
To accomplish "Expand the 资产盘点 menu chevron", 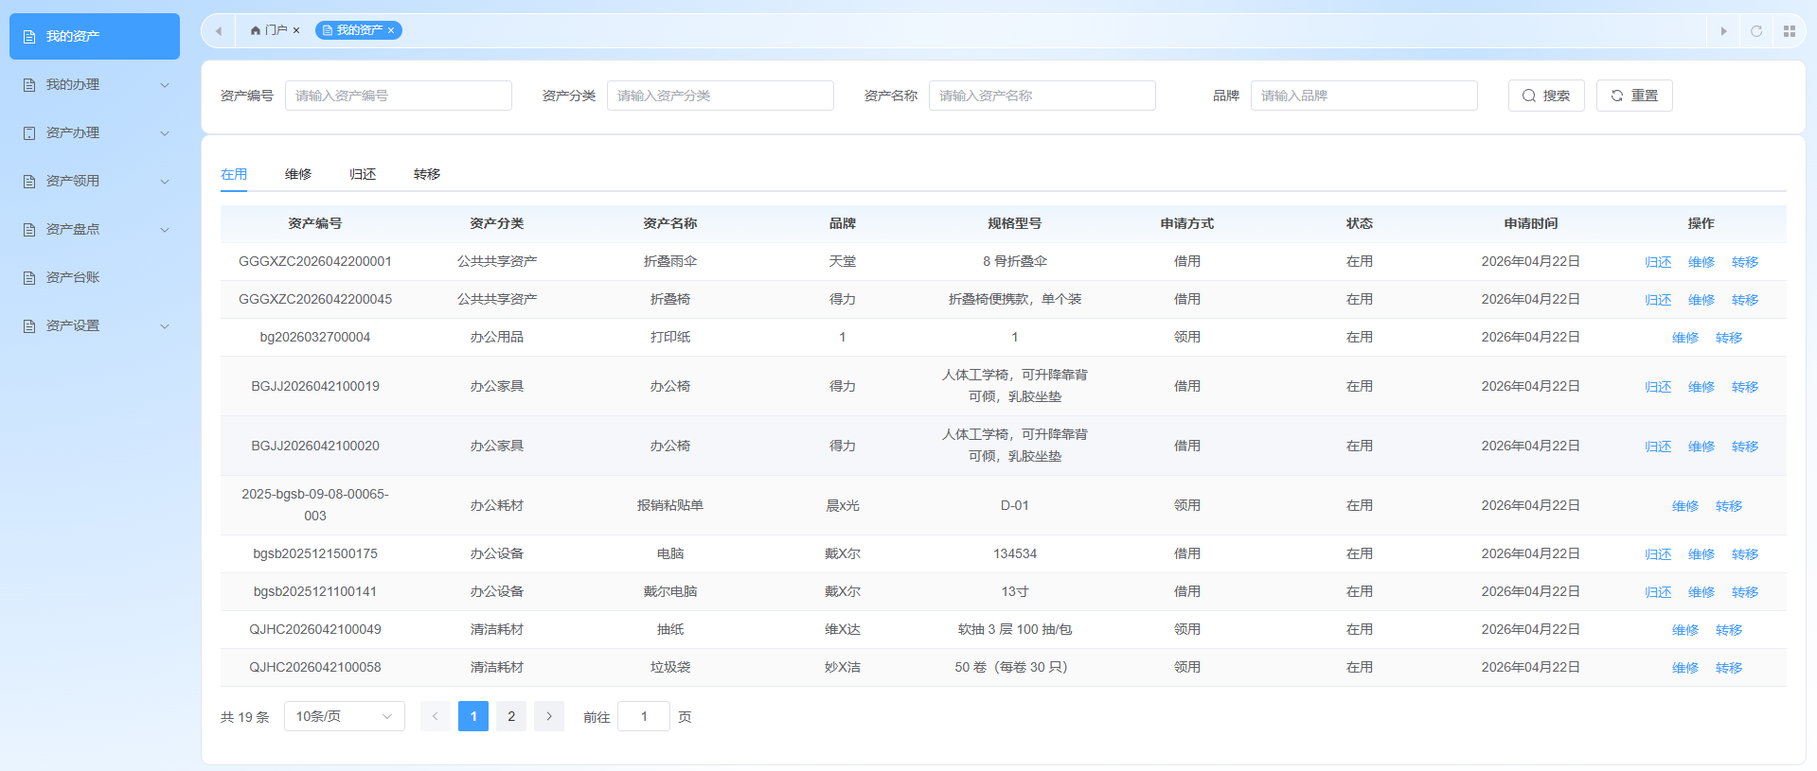I will click(165, 230).
